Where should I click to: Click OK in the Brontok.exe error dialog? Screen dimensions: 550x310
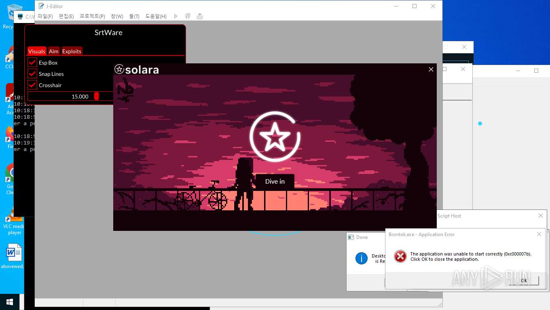tap(524, 281)
